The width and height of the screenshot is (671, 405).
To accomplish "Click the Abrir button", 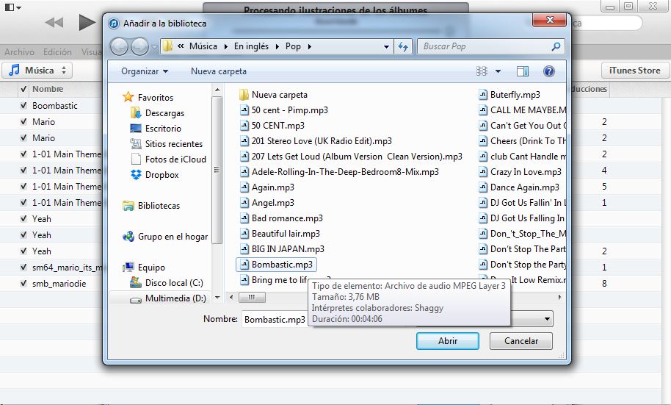I will point(448,341).
